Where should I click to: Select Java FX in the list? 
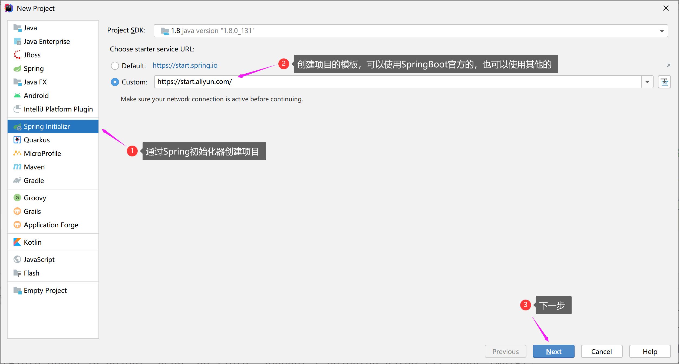click(x=53, y=82)
